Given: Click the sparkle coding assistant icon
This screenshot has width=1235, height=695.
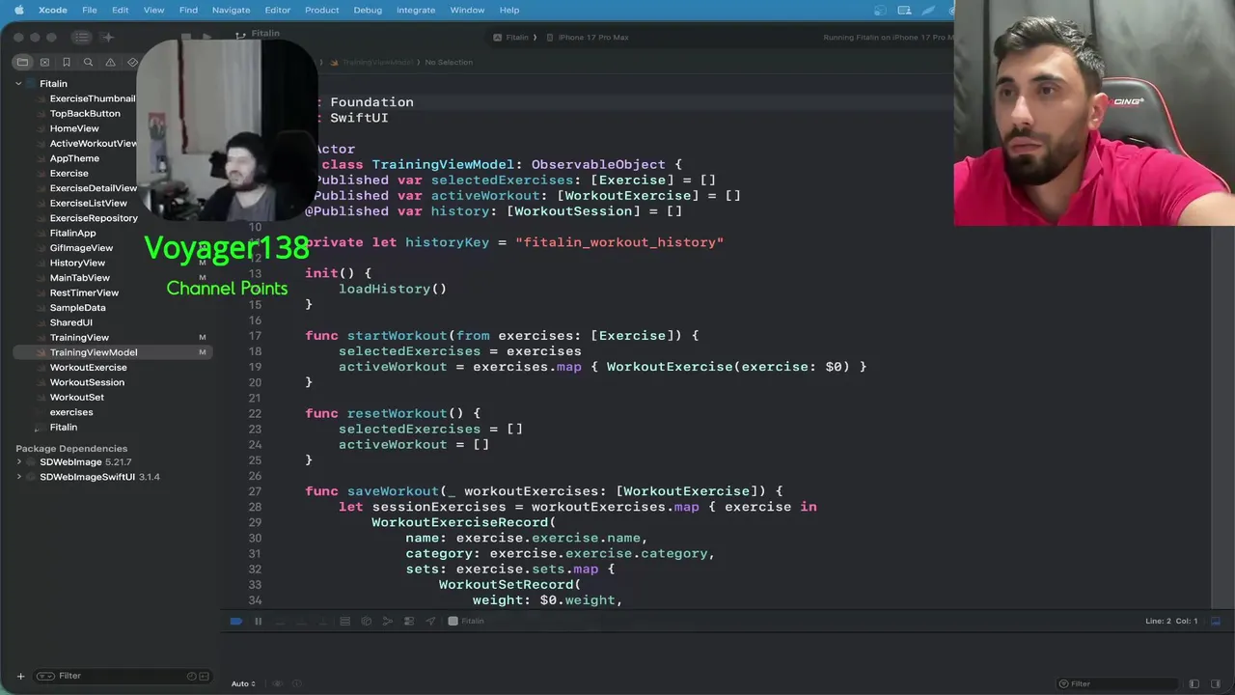Looking at the screenshot, I should [x=108, y=37].
